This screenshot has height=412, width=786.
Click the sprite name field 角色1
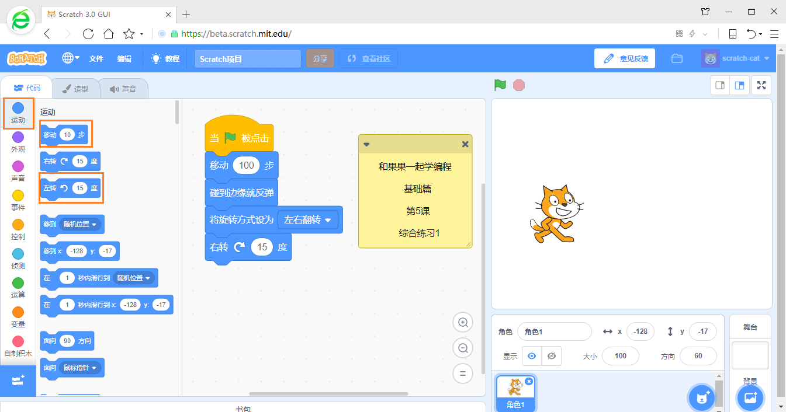pyautogui.click(x=554, y=331)
